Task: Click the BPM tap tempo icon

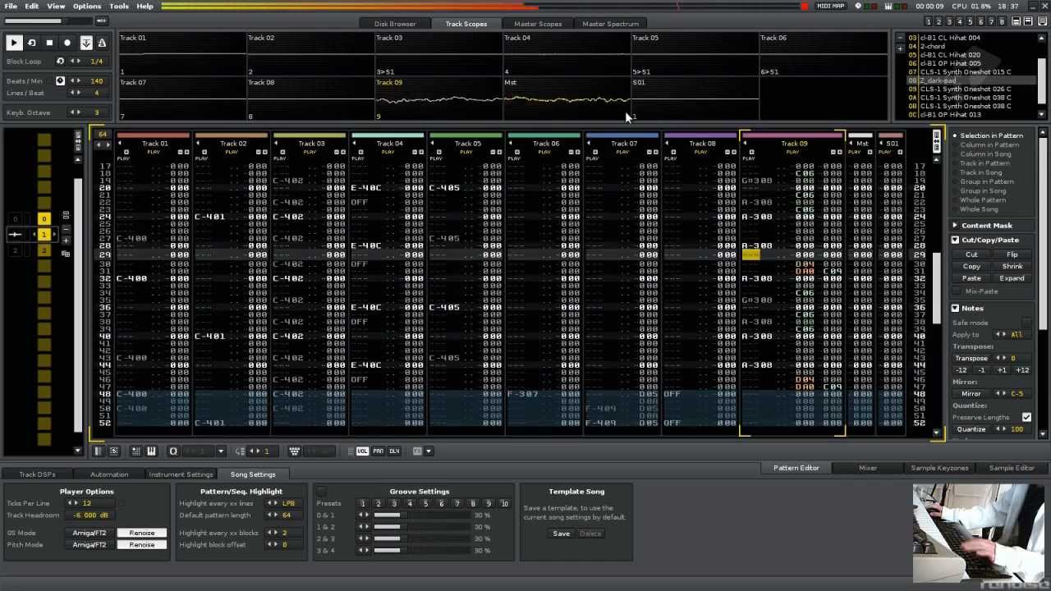Action: (x=60, y=81)
